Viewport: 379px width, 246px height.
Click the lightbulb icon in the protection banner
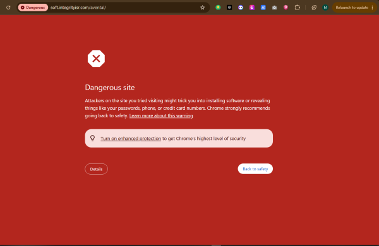pos(93,138)
